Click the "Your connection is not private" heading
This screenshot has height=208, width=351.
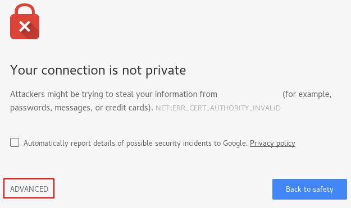coord(98,71)
